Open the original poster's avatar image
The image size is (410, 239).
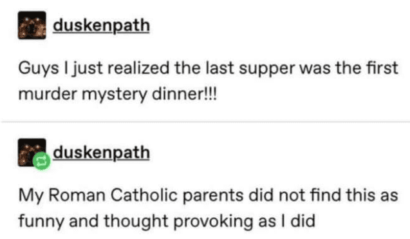click(32, 25)
